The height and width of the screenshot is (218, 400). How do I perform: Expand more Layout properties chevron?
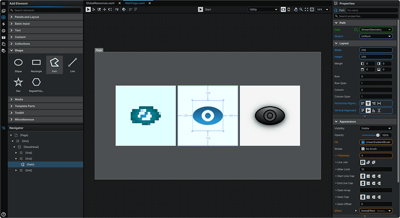(x=365, y=116)
